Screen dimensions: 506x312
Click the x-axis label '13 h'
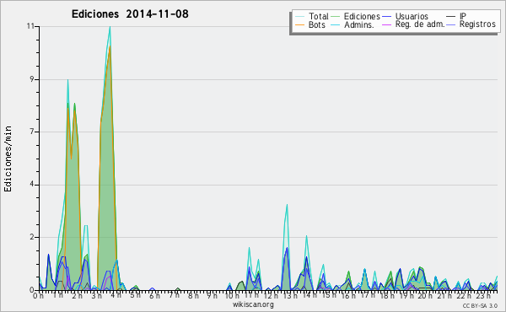click(x=290, y=295)
